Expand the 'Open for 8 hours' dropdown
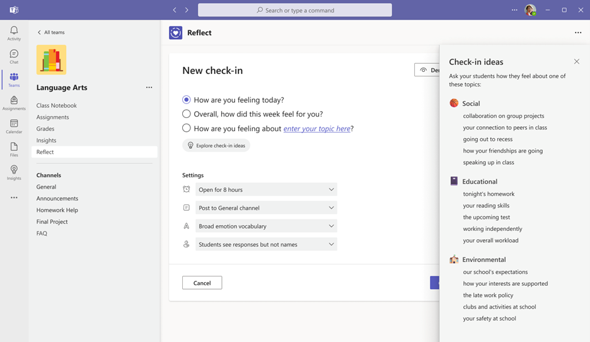The height and width of the screenshot is (342, 590). click(267, 189)
